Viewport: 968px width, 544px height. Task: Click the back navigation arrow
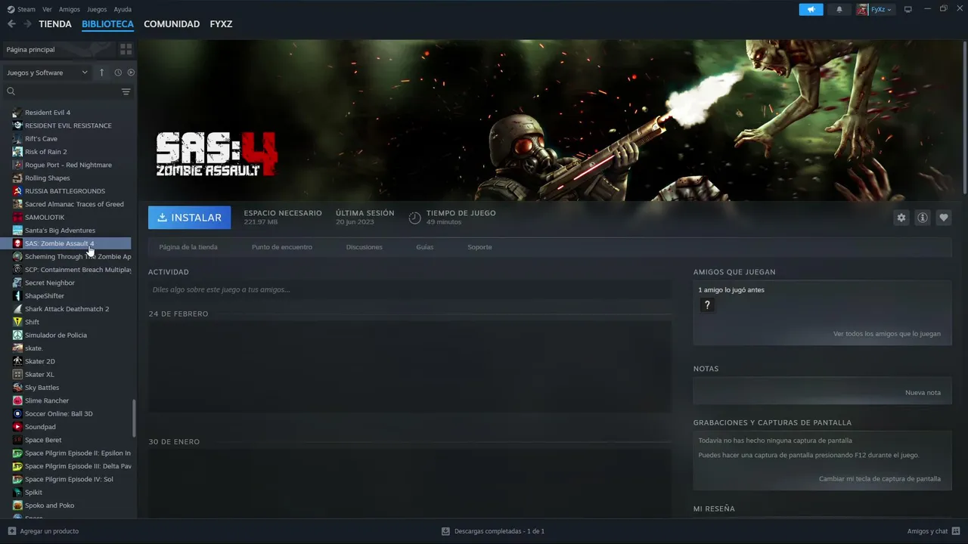pos(11,24)
